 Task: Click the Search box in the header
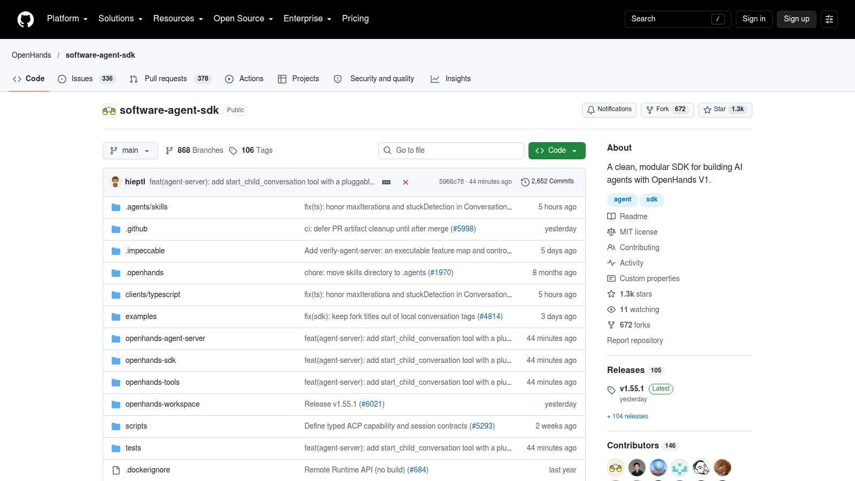[678, 19]
